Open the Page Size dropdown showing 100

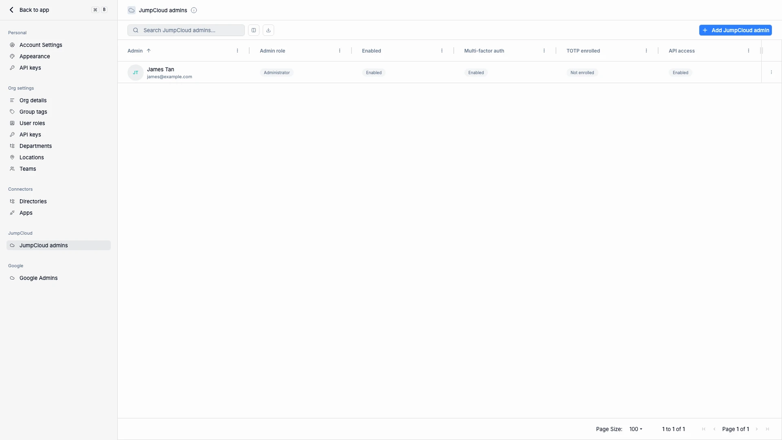click(635, 429)
